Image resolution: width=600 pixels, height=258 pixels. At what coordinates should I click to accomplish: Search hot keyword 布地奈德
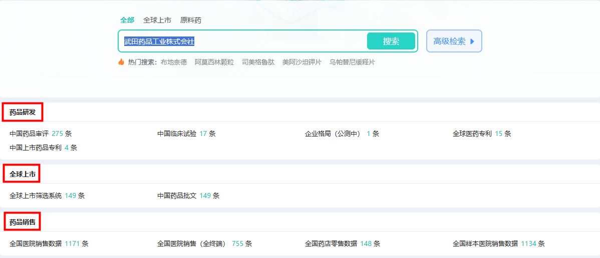tap(174, 62)
